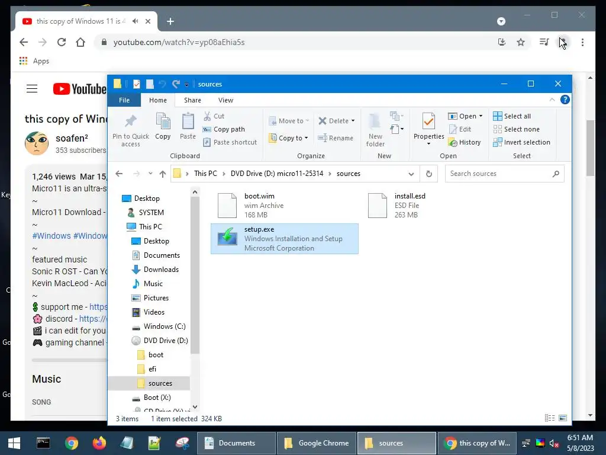Click the Apps bookmarks shortcut
606x455 pixels.
pos(34,61)
